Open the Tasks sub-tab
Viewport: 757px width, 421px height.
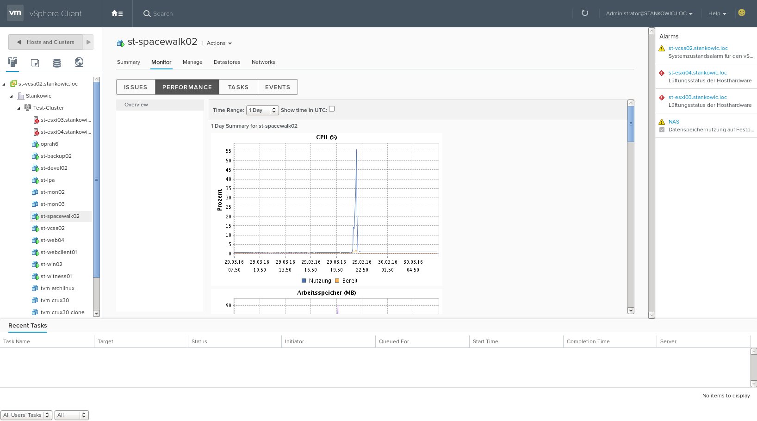point(238,87)
